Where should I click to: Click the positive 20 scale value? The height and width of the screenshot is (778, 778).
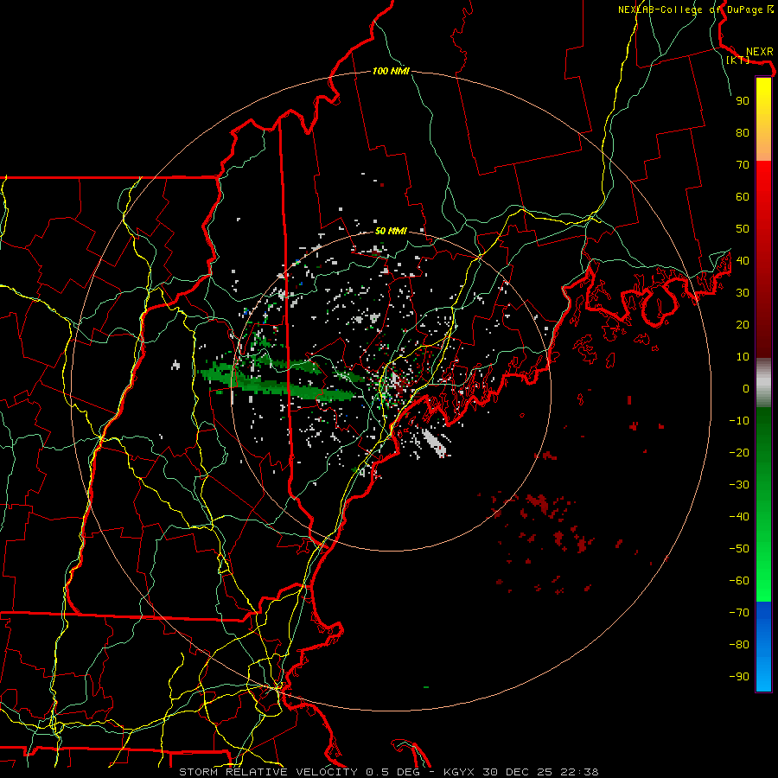point(743,325)
